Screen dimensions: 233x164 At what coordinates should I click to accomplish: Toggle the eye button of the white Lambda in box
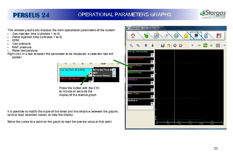click(x=152, y=104)
